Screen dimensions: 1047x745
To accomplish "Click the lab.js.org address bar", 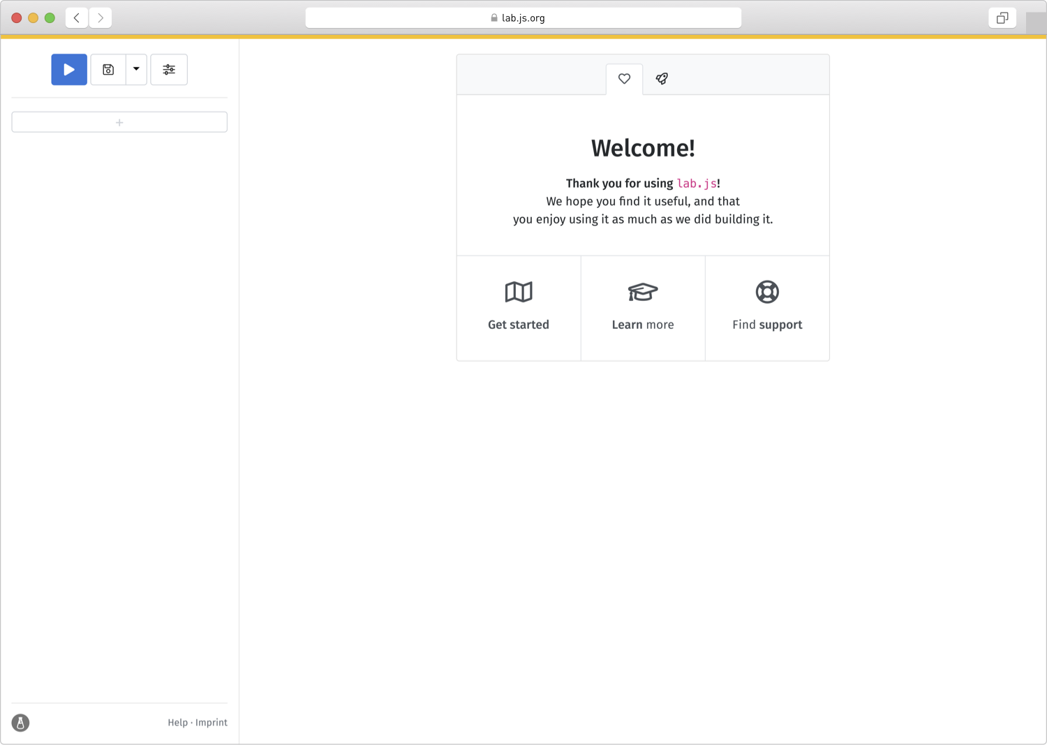I will (523, 17).
